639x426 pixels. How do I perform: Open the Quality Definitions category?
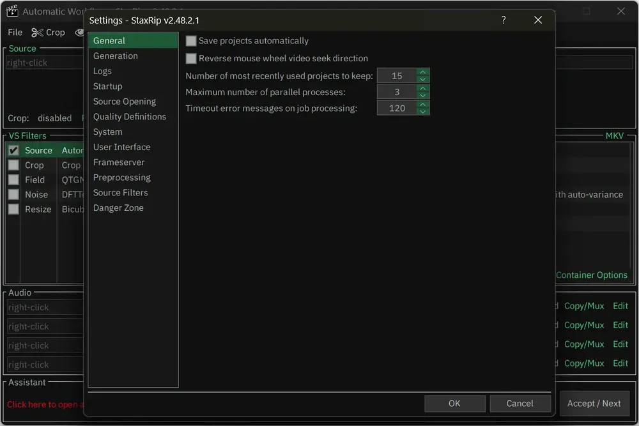(x=134, y=116)
